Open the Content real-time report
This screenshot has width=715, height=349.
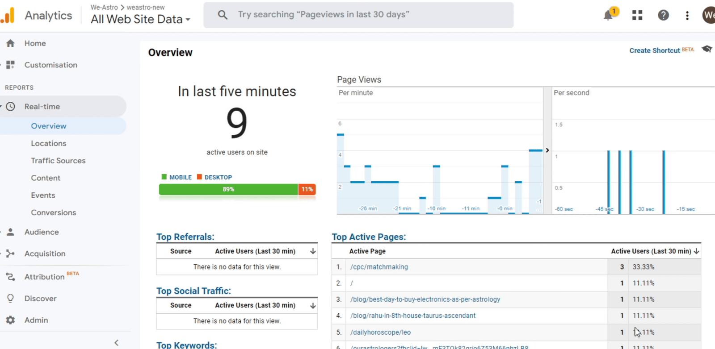[x=46, y=178]
